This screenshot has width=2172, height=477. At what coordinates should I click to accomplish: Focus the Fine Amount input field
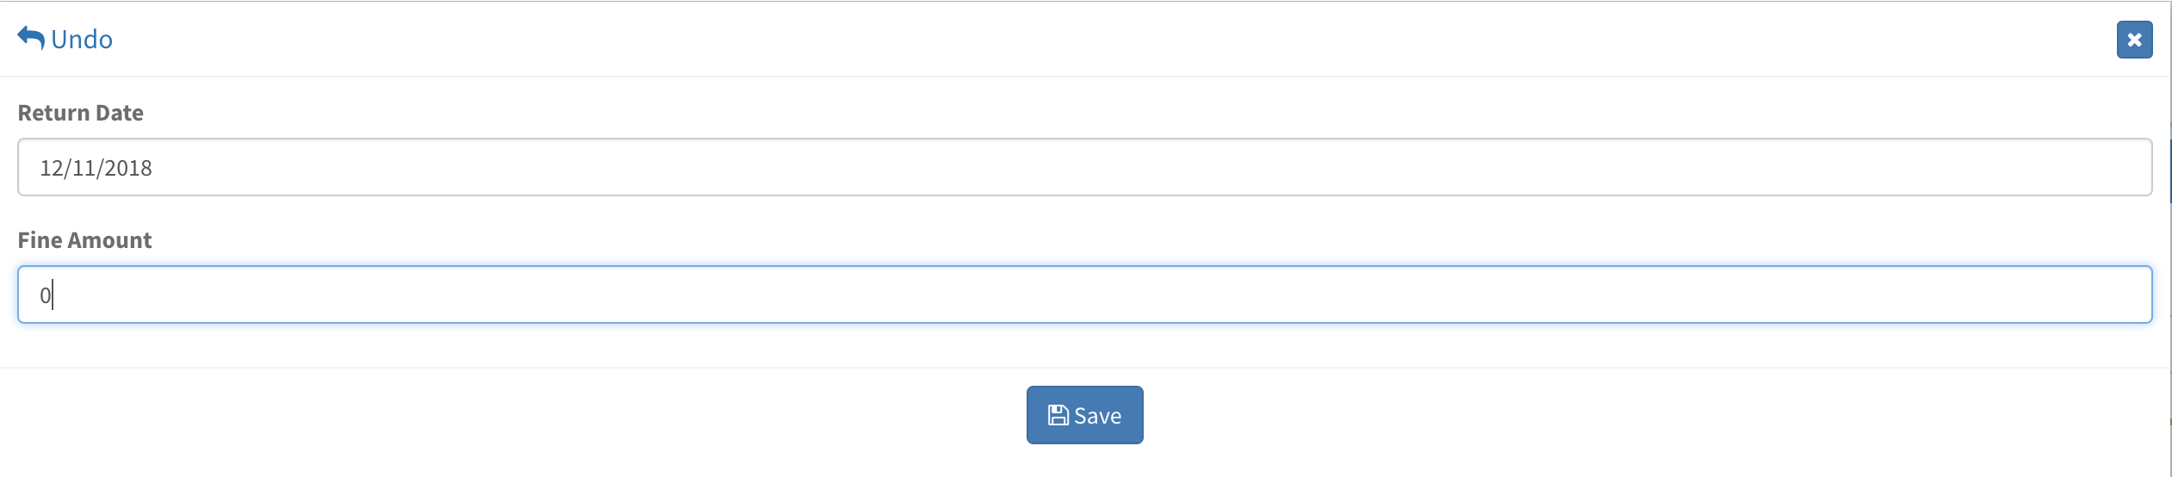point(1084,294)
